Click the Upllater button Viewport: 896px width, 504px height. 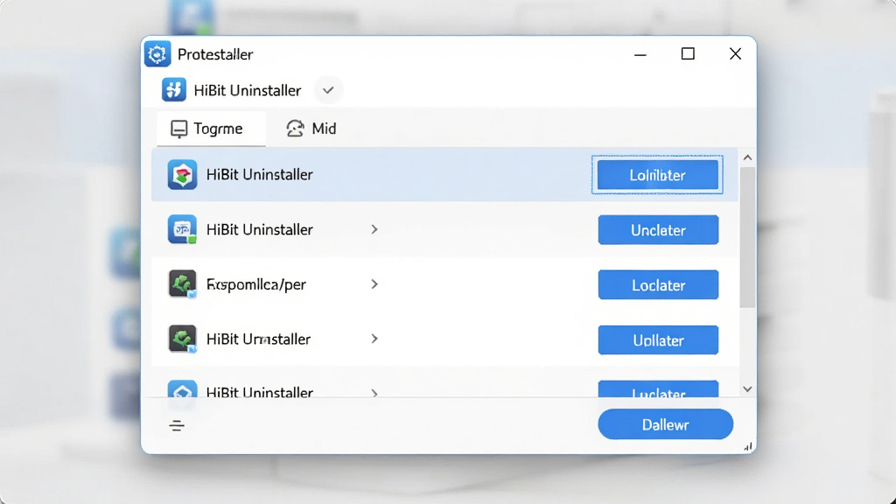[658, 340]
